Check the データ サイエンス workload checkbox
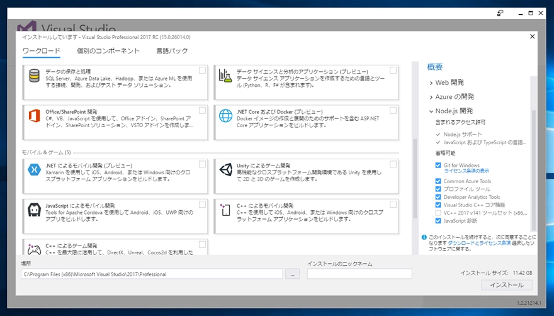The height and width of the screenshot is (316, 554). [393, 71]
